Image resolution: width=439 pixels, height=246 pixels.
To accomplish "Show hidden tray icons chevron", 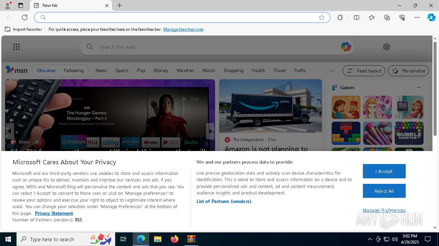I will coord(370,239).
